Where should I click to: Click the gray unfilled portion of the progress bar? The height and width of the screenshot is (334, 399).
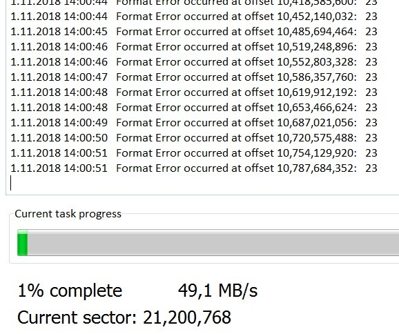point(213,242)
